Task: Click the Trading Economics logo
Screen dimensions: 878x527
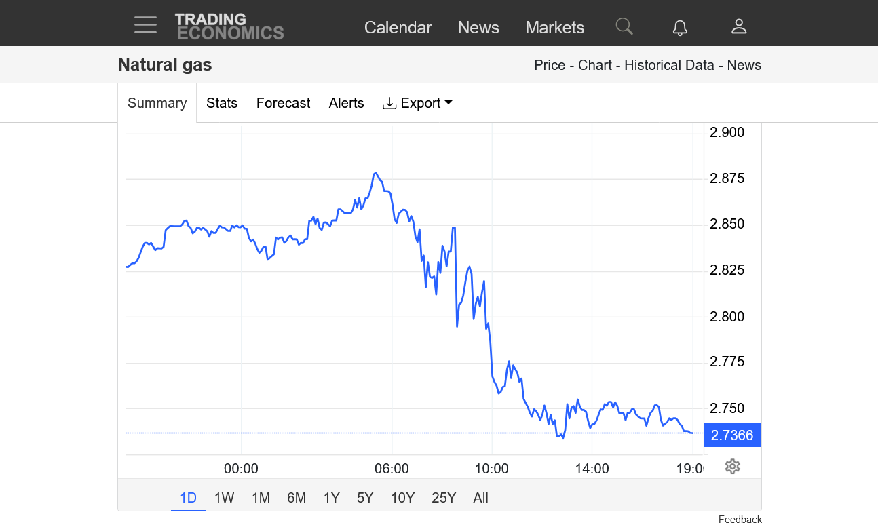Action: 229,26
